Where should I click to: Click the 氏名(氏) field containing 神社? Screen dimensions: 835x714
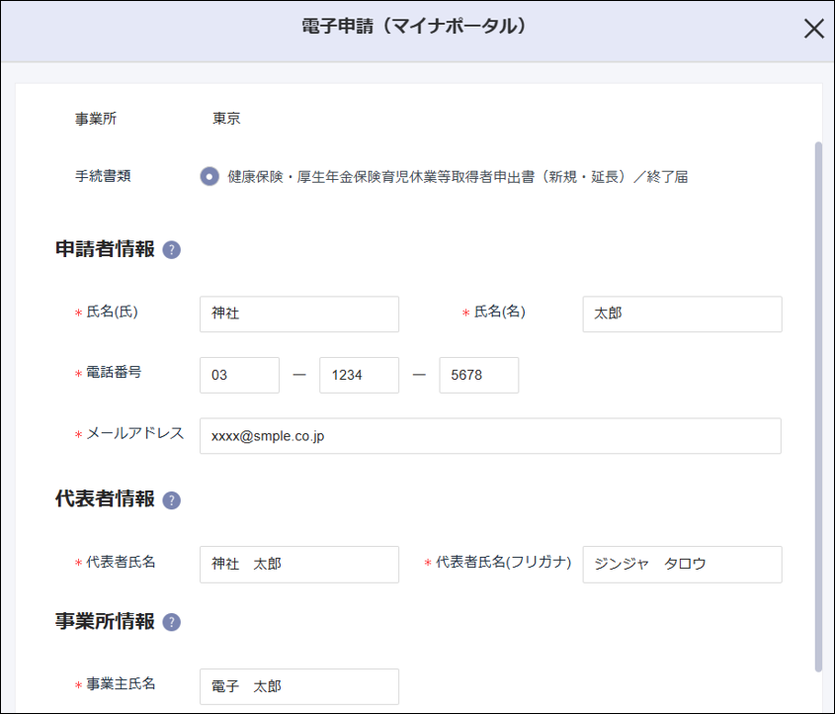[299, 314]
